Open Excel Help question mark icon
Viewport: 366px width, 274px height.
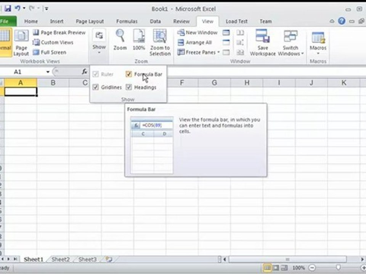pos(342,21)
